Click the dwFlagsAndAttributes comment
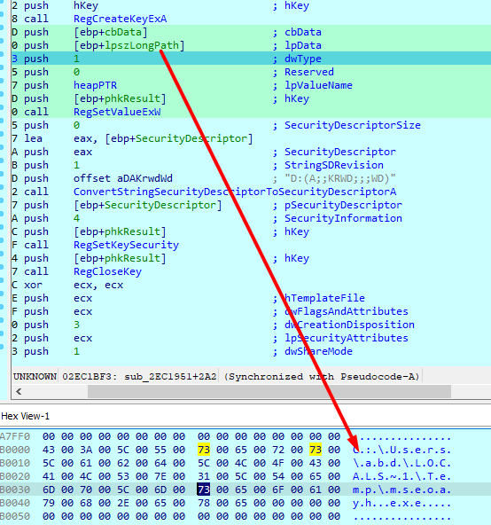This screenshot has width=491, height=525. pyautogui.click(x=346, y=311)
